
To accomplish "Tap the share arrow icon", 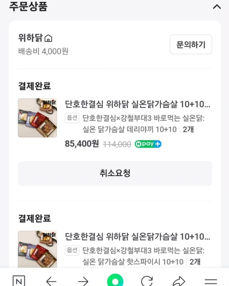I will [x=179, y=281].
